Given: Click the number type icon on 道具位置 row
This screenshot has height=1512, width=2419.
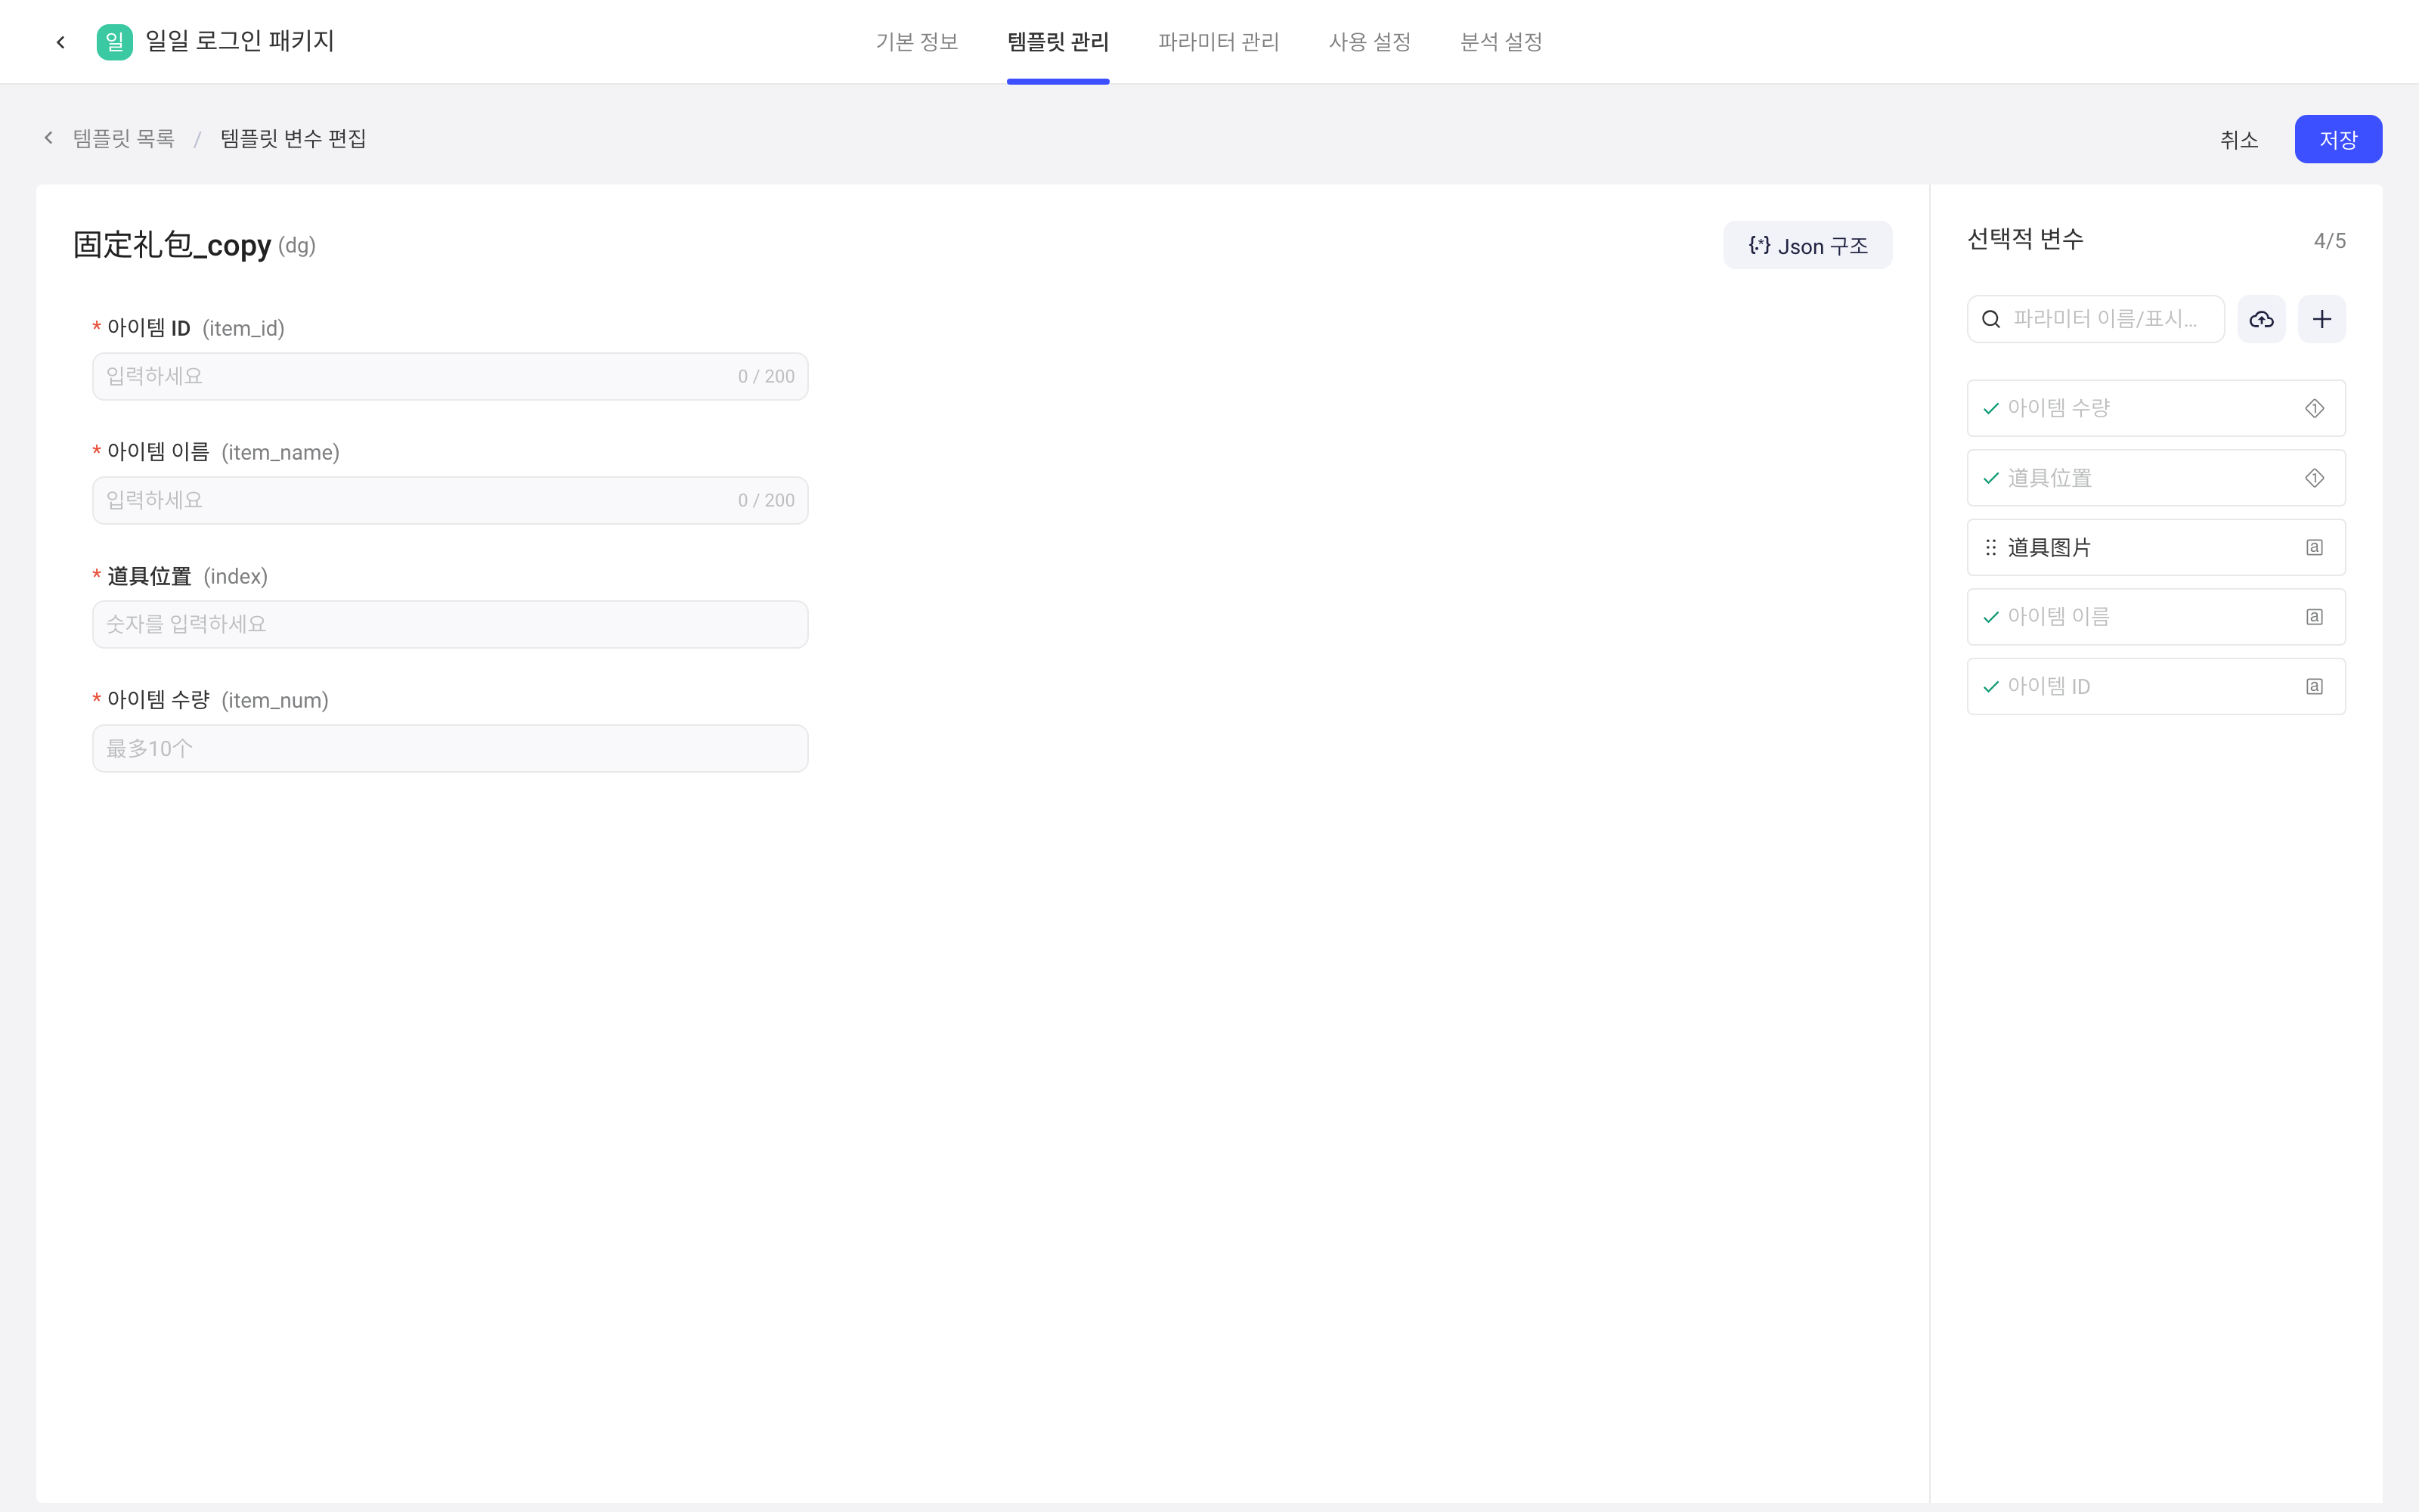Looking at the screenshot, I should [2314, 478].
